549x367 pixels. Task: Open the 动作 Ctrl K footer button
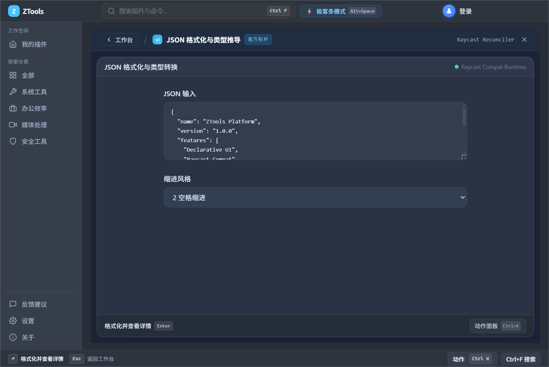click(472, 359)
